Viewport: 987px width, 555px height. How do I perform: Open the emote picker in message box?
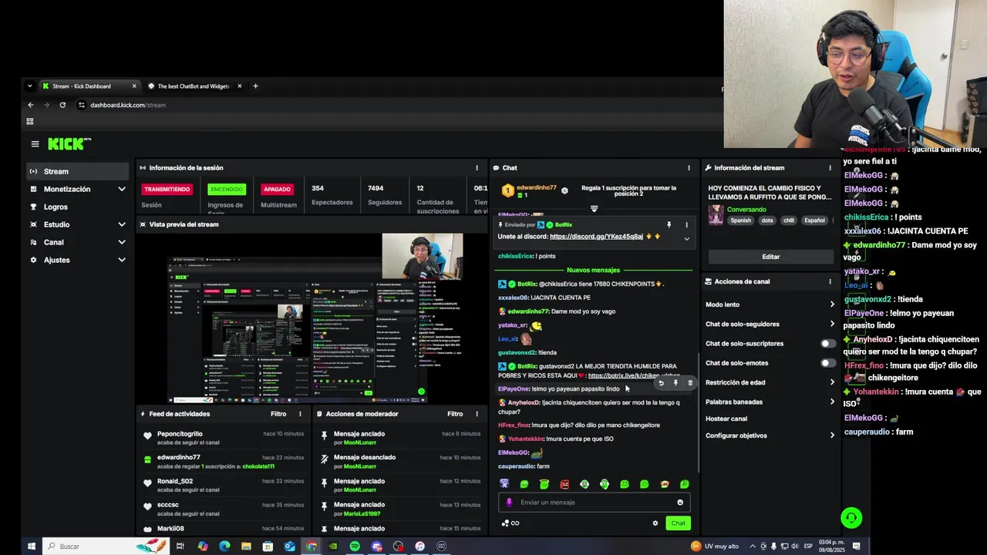(680, 503)
